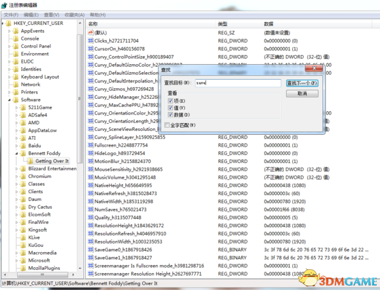Image resolution: width=380 pixels, height=290 pixels.
Task: Click the 查找下一个 find next button
Action: [x=302, y=83]
